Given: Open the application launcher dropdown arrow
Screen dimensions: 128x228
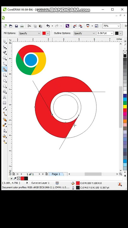Looking at the screenshot, I should click(92, 26).
